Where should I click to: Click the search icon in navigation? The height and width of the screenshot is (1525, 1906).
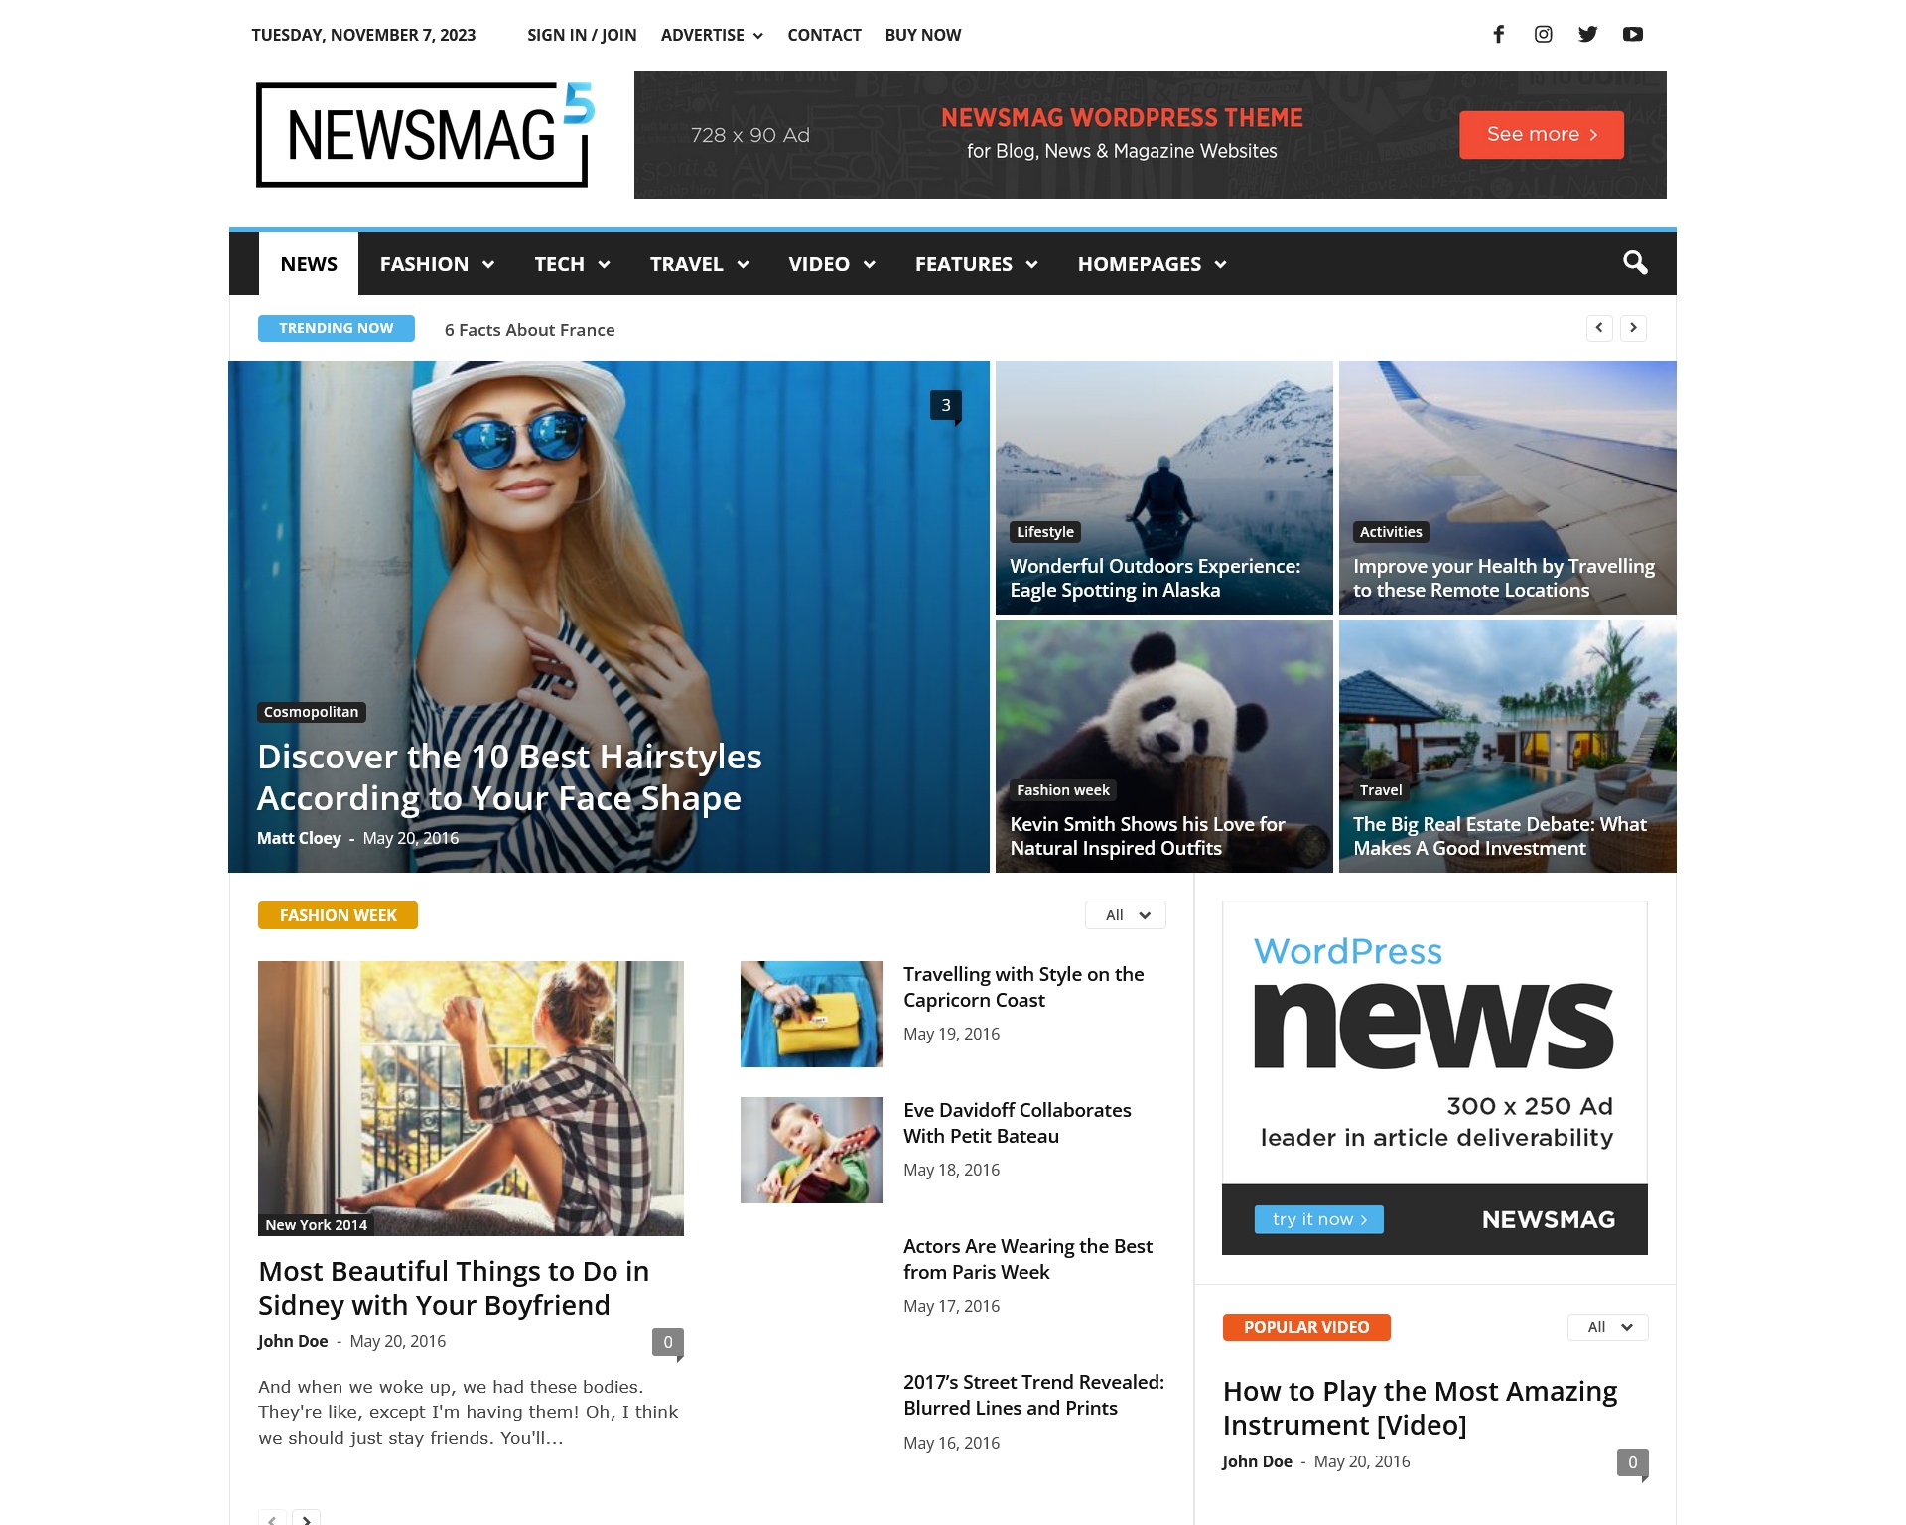[1634, 261]
